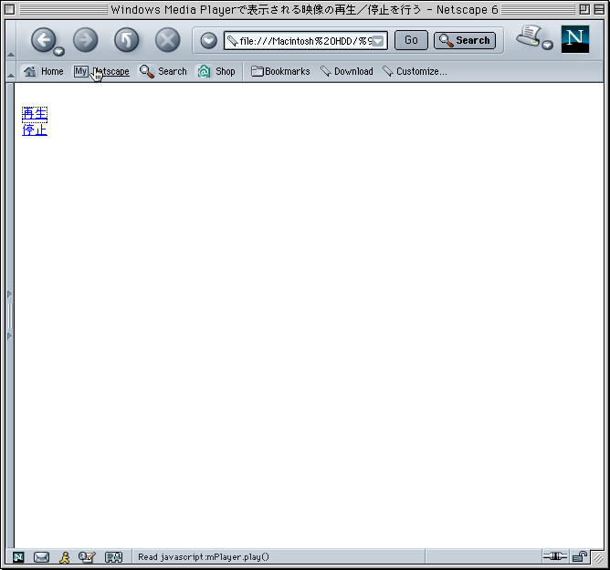Open the Customize... toolbar bookmark
Image resolution: width=610 pixels, height=570 pixels.
pos(415,71)
